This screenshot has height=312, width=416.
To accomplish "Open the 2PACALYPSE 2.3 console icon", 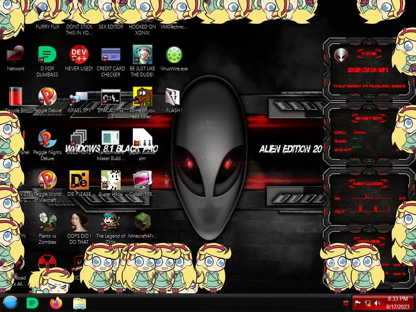I will point(110,97).
